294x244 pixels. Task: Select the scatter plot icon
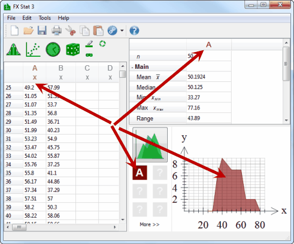pyautogui.click(x=33, y=49)
